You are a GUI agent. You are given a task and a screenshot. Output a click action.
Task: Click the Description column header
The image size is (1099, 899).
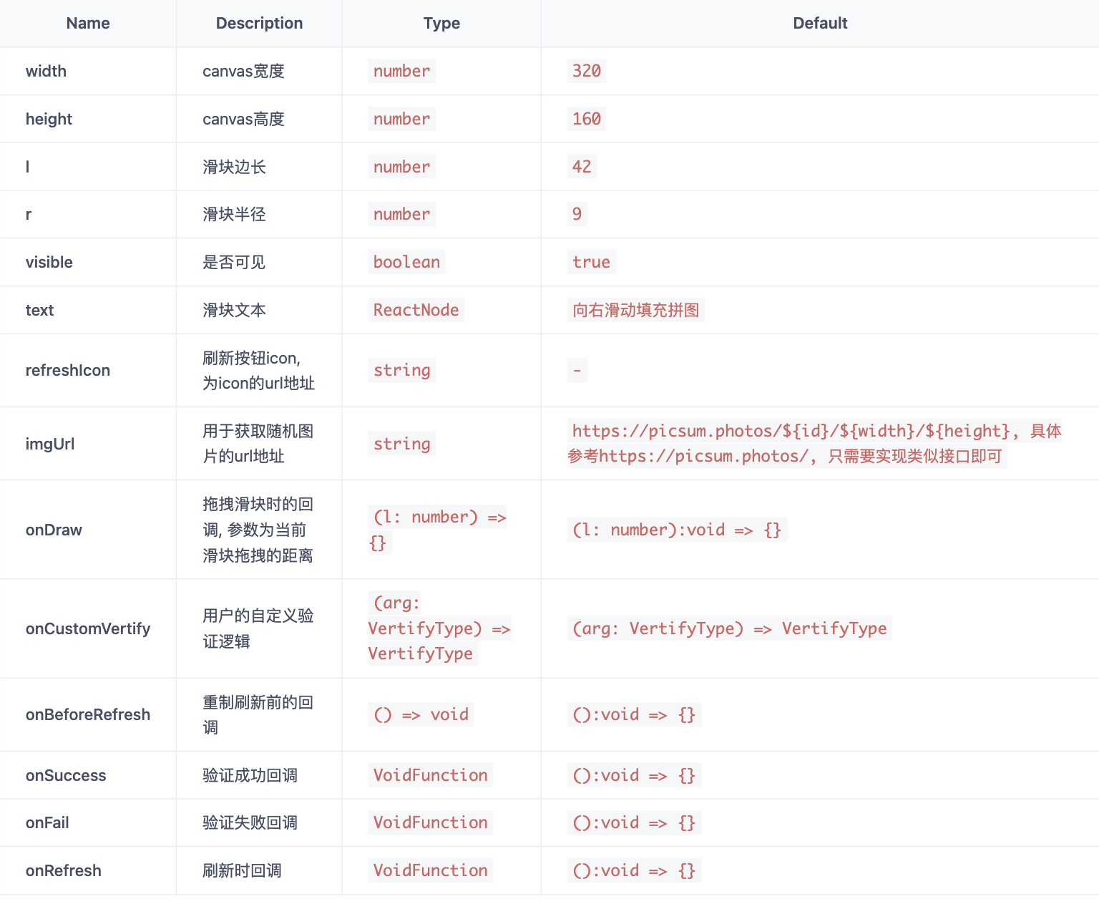pyautogui.click(x=259, y=23)
